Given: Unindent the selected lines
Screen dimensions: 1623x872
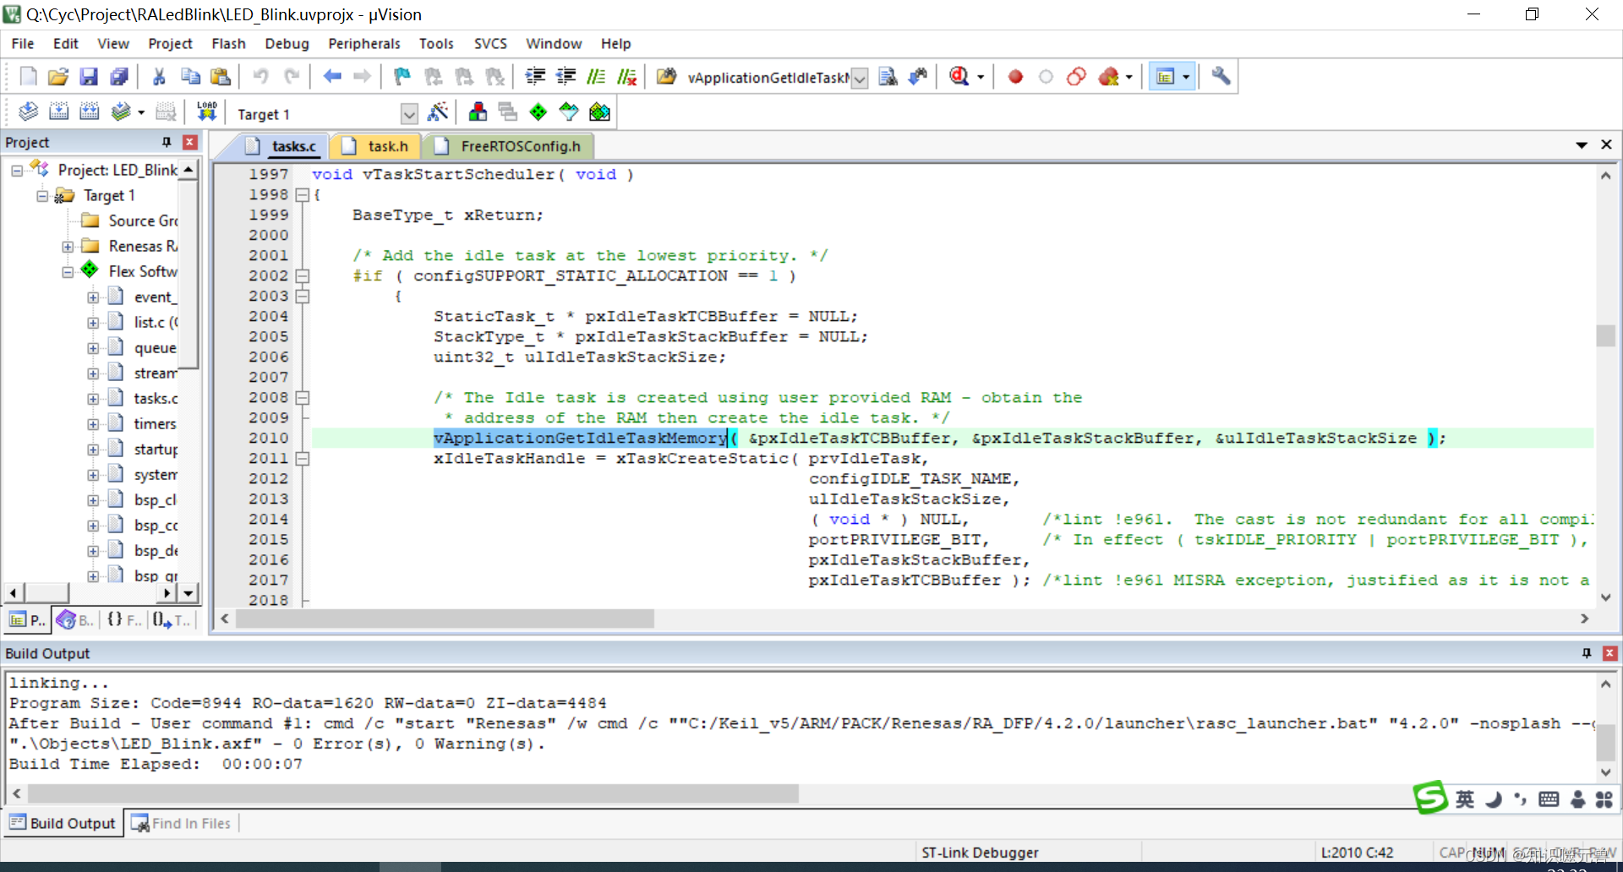Looking at the screenshot, I should 566,77.
